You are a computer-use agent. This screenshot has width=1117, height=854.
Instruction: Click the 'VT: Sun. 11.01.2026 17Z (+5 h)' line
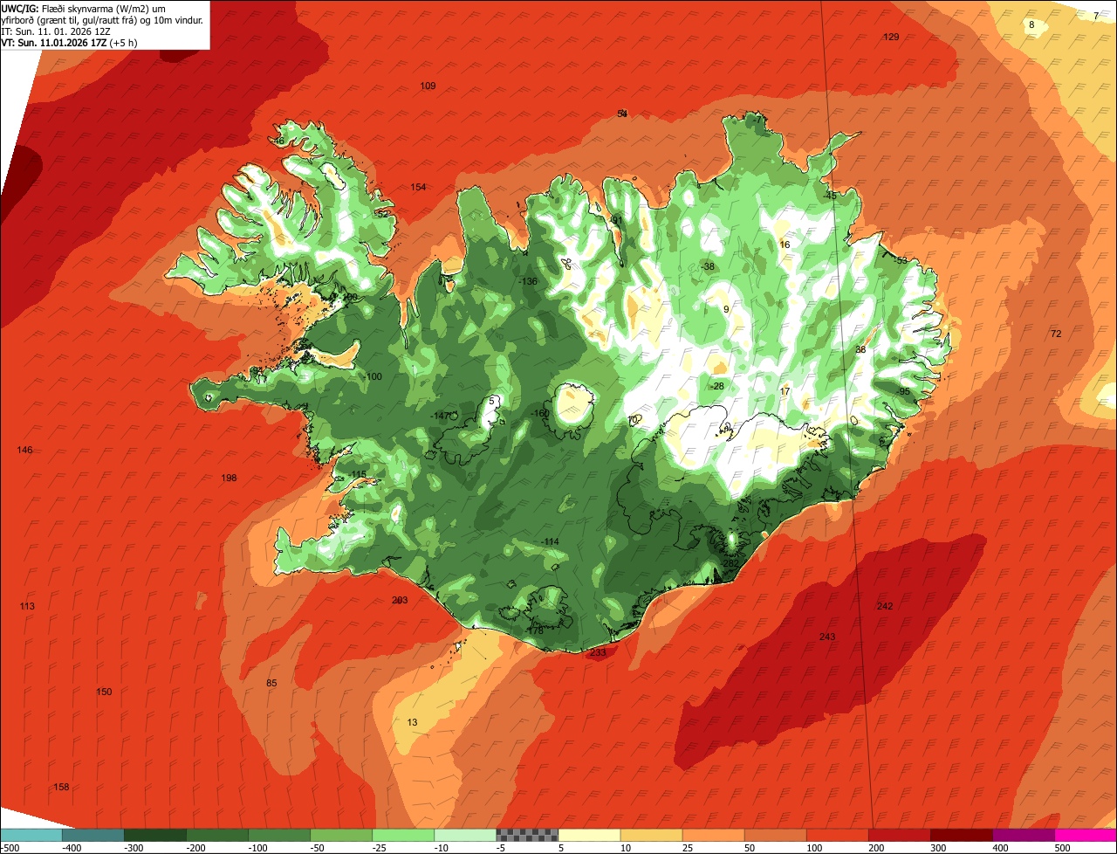point(69,42)
